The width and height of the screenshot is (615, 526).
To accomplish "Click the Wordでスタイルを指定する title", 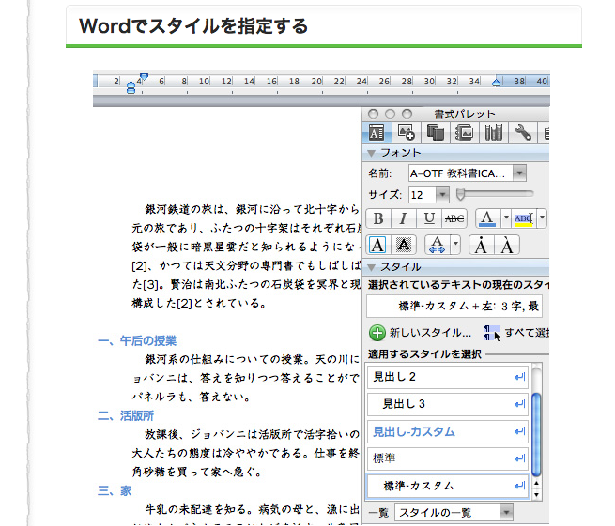I will (x=193, y=26).
